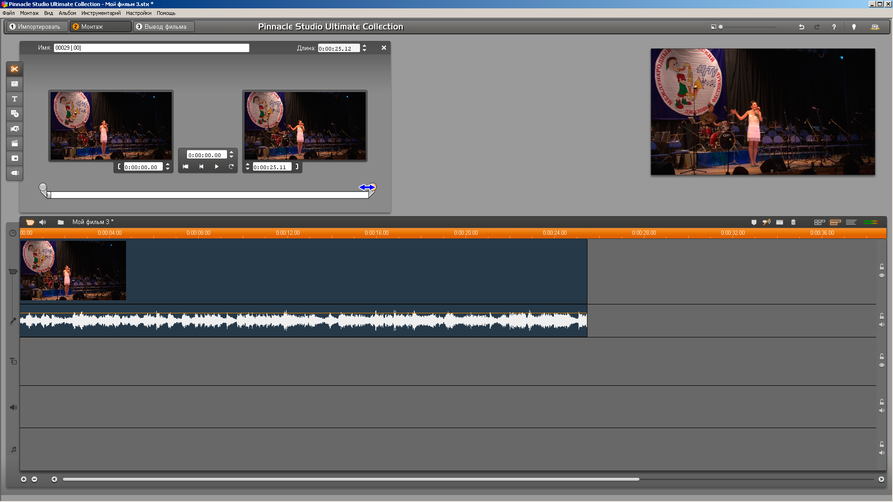This screenshot has width=893, height=502.
Task: Open the frame grabber camera tool
Action: click(14, 128)
